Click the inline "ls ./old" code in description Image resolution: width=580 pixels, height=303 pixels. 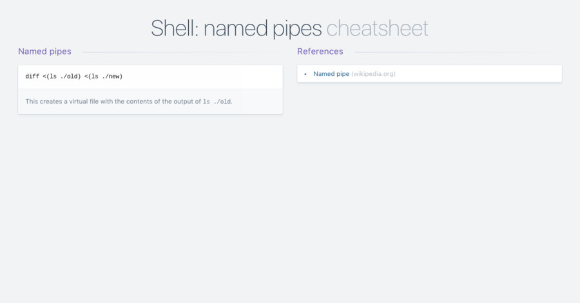[x=217, y=102]
